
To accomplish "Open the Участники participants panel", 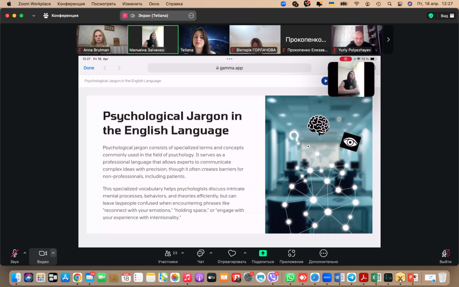I will click(168, 254).
